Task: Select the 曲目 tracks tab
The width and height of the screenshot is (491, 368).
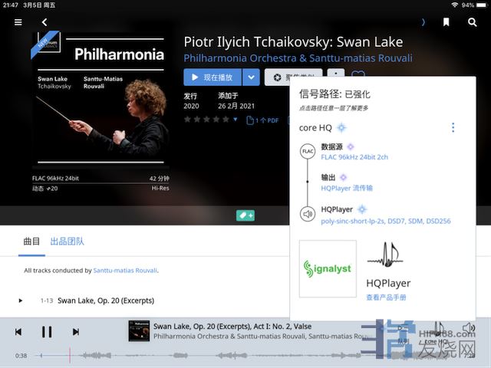Action: click(31, 242)
